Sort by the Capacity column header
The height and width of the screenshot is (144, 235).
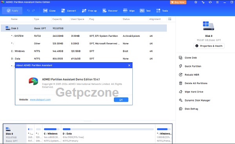click(57, 19)
